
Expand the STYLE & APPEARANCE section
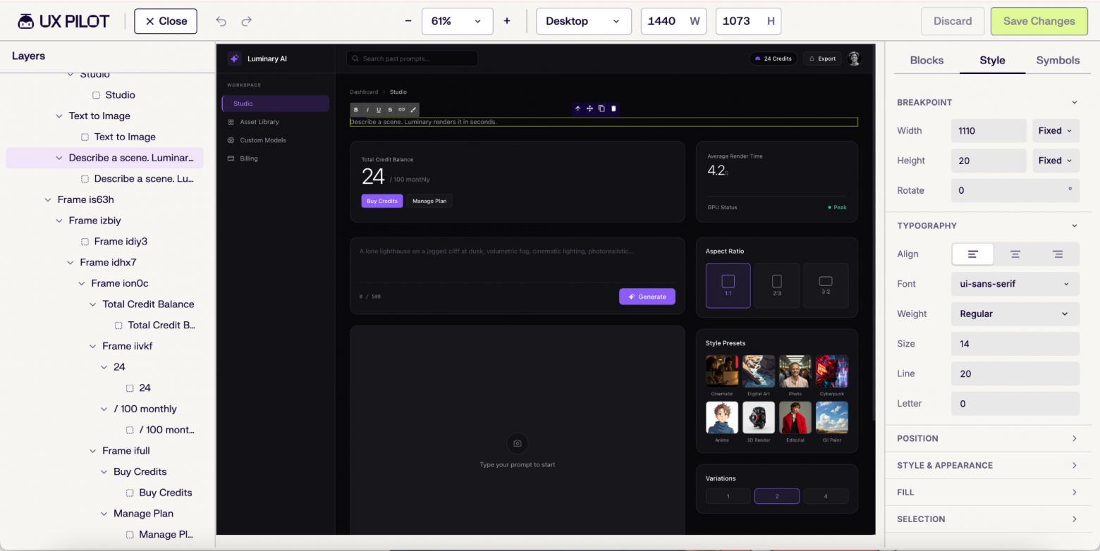click(x=988, y=465)
